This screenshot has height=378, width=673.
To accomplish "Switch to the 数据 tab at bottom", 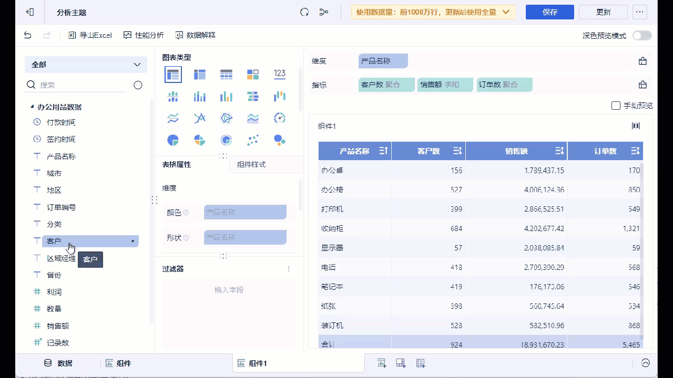I will coord(58,363).
